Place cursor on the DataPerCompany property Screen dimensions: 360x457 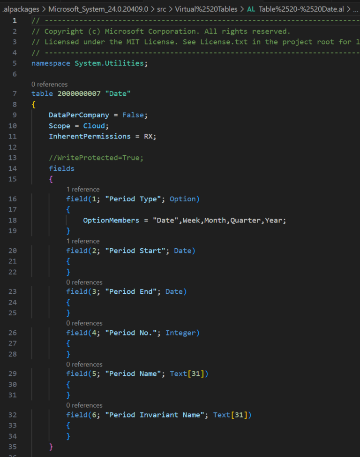click(x=79, y=115)
